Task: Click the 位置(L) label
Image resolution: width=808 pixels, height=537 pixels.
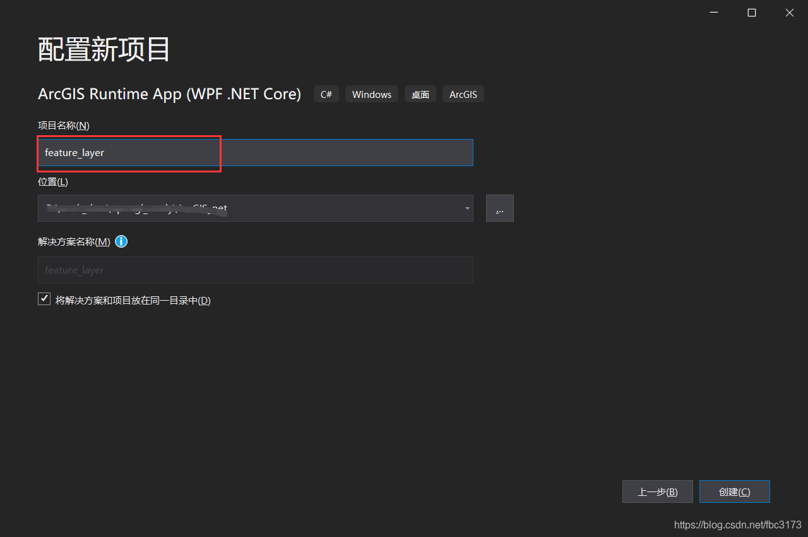Action: [x=53, y=182]
